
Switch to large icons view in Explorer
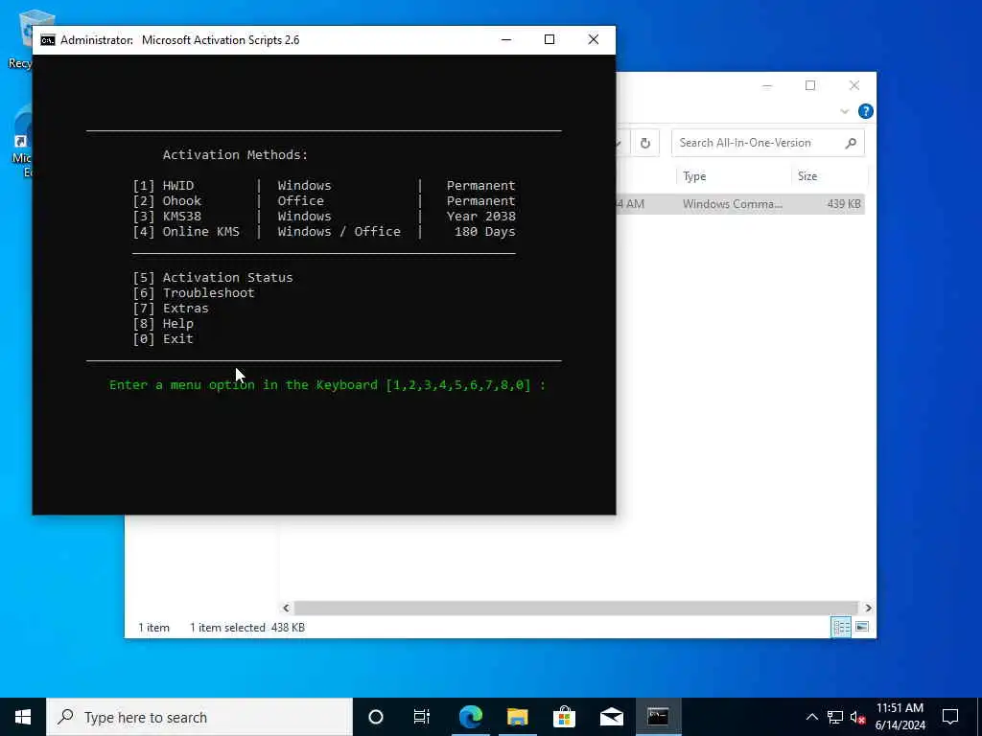862,627
